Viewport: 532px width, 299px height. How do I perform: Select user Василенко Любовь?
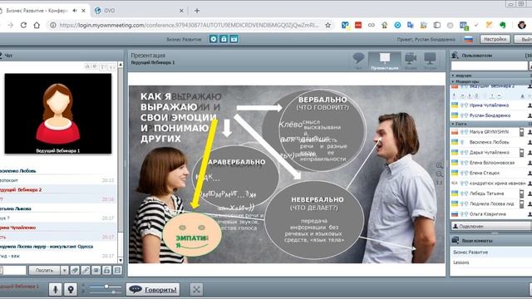[x=490, y=142]
